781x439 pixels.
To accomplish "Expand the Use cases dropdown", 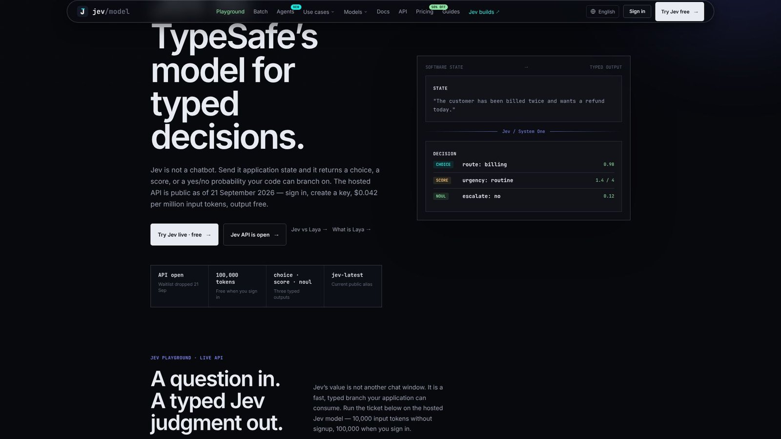I will [318, 12].
